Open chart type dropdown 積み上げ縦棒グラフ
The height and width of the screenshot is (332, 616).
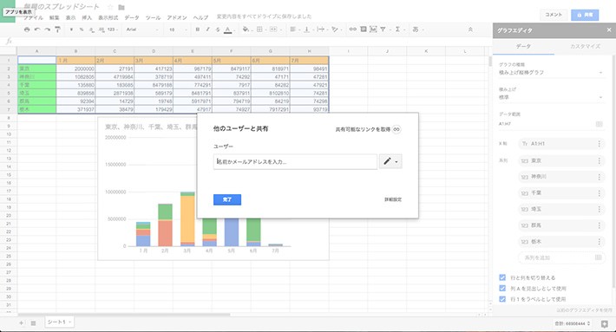click(551, 73)
